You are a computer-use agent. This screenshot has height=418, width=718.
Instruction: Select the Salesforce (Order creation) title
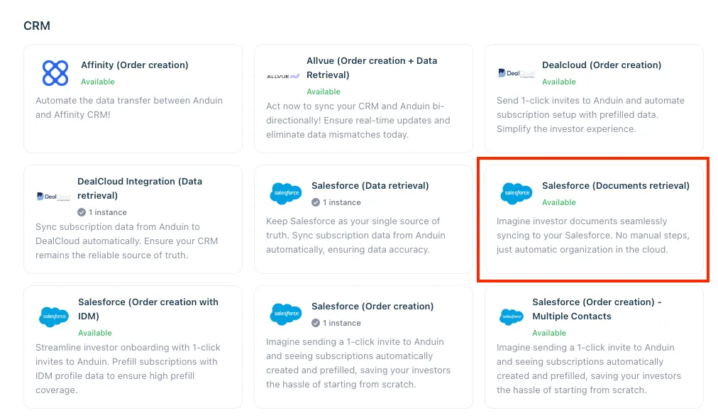coord(372,307)
